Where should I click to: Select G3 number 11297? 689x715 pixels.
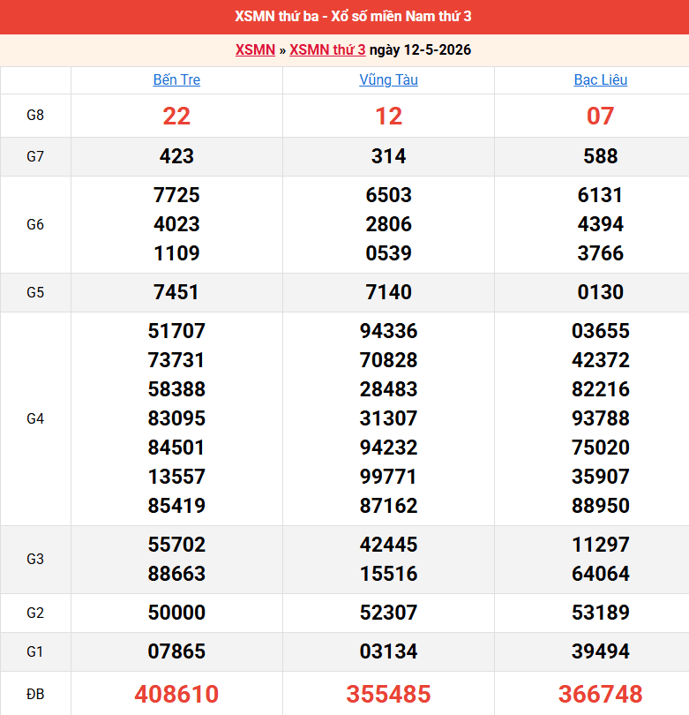coord(600,545)
